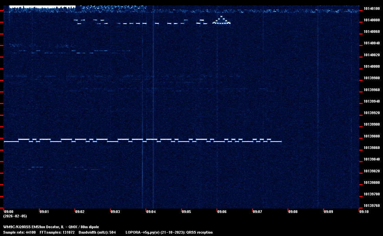This screenshot has width=383, height=236.
Task: Click the 09:02 time tick label
Action: point(80,212)
